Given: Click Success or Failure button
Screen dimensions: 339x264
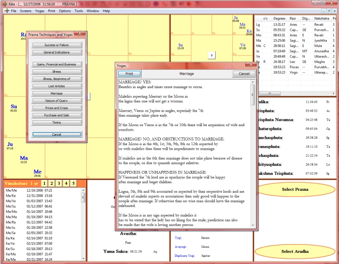Looking at the screenshot, I should [56, 45].
